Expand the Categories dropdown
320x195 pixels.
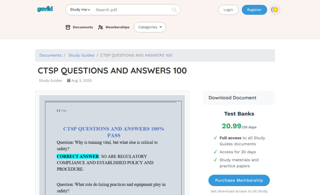coord(150,27)
